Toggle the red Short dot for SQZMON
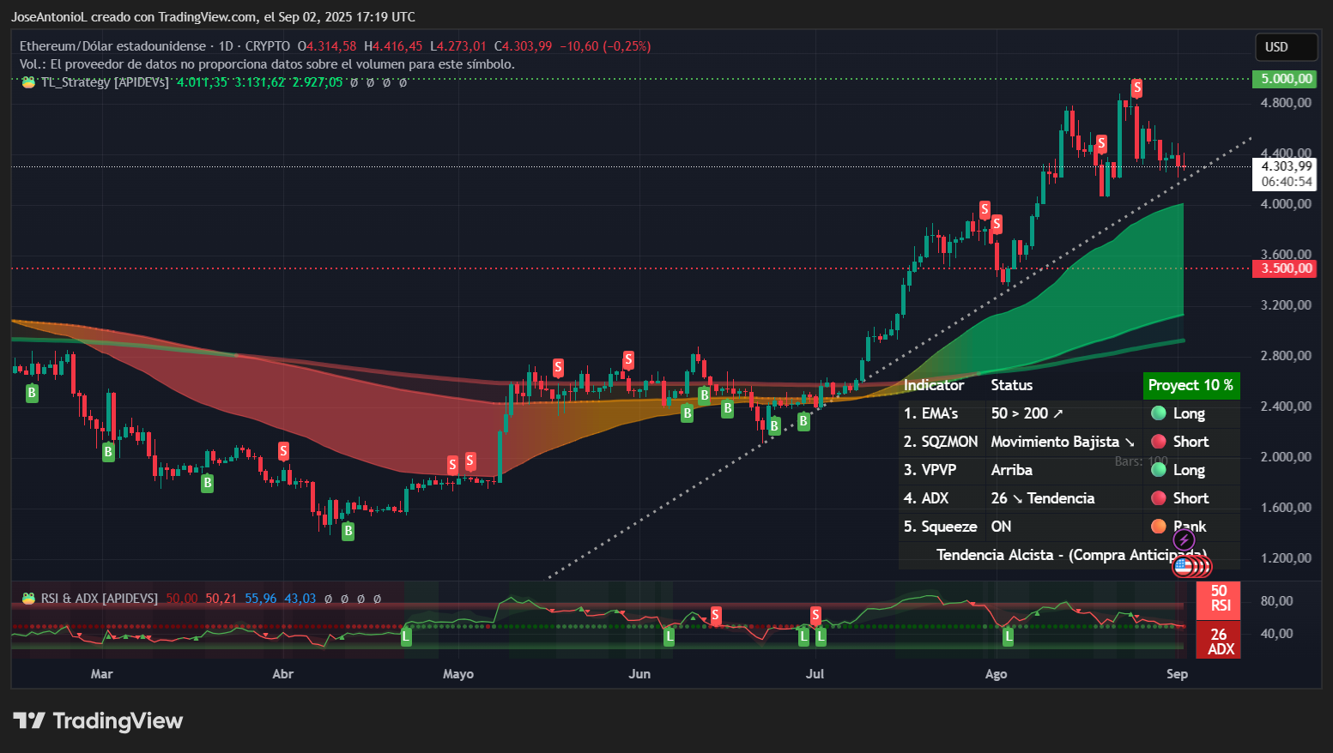The image size is (1333, 753). (x=1159, y=442)
